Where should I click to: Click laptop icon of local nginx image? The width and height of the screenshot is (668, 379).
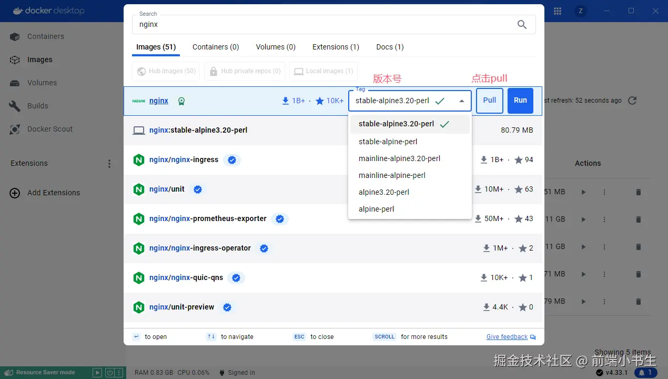(x=139, y=130)
